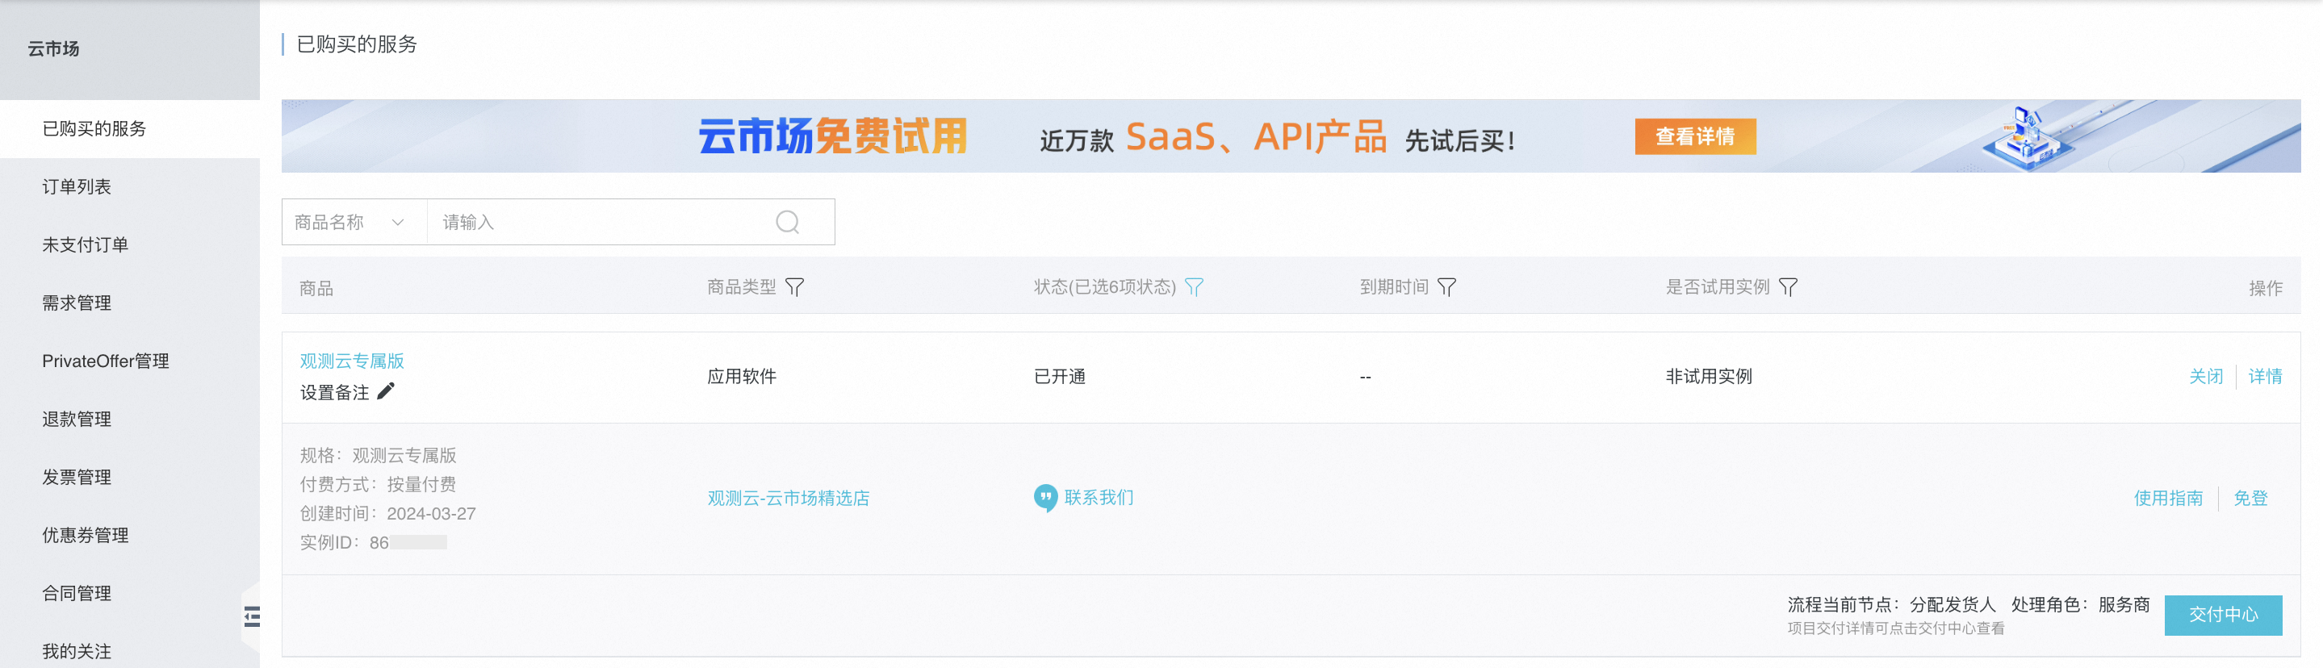Click the search magnifier icon
Viewport: 2323px width, 668px height.
tap(787, 222)
